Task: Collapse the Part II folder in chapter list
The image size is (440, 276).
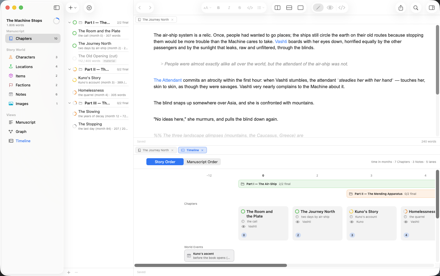Action: [x=70, y=70]
